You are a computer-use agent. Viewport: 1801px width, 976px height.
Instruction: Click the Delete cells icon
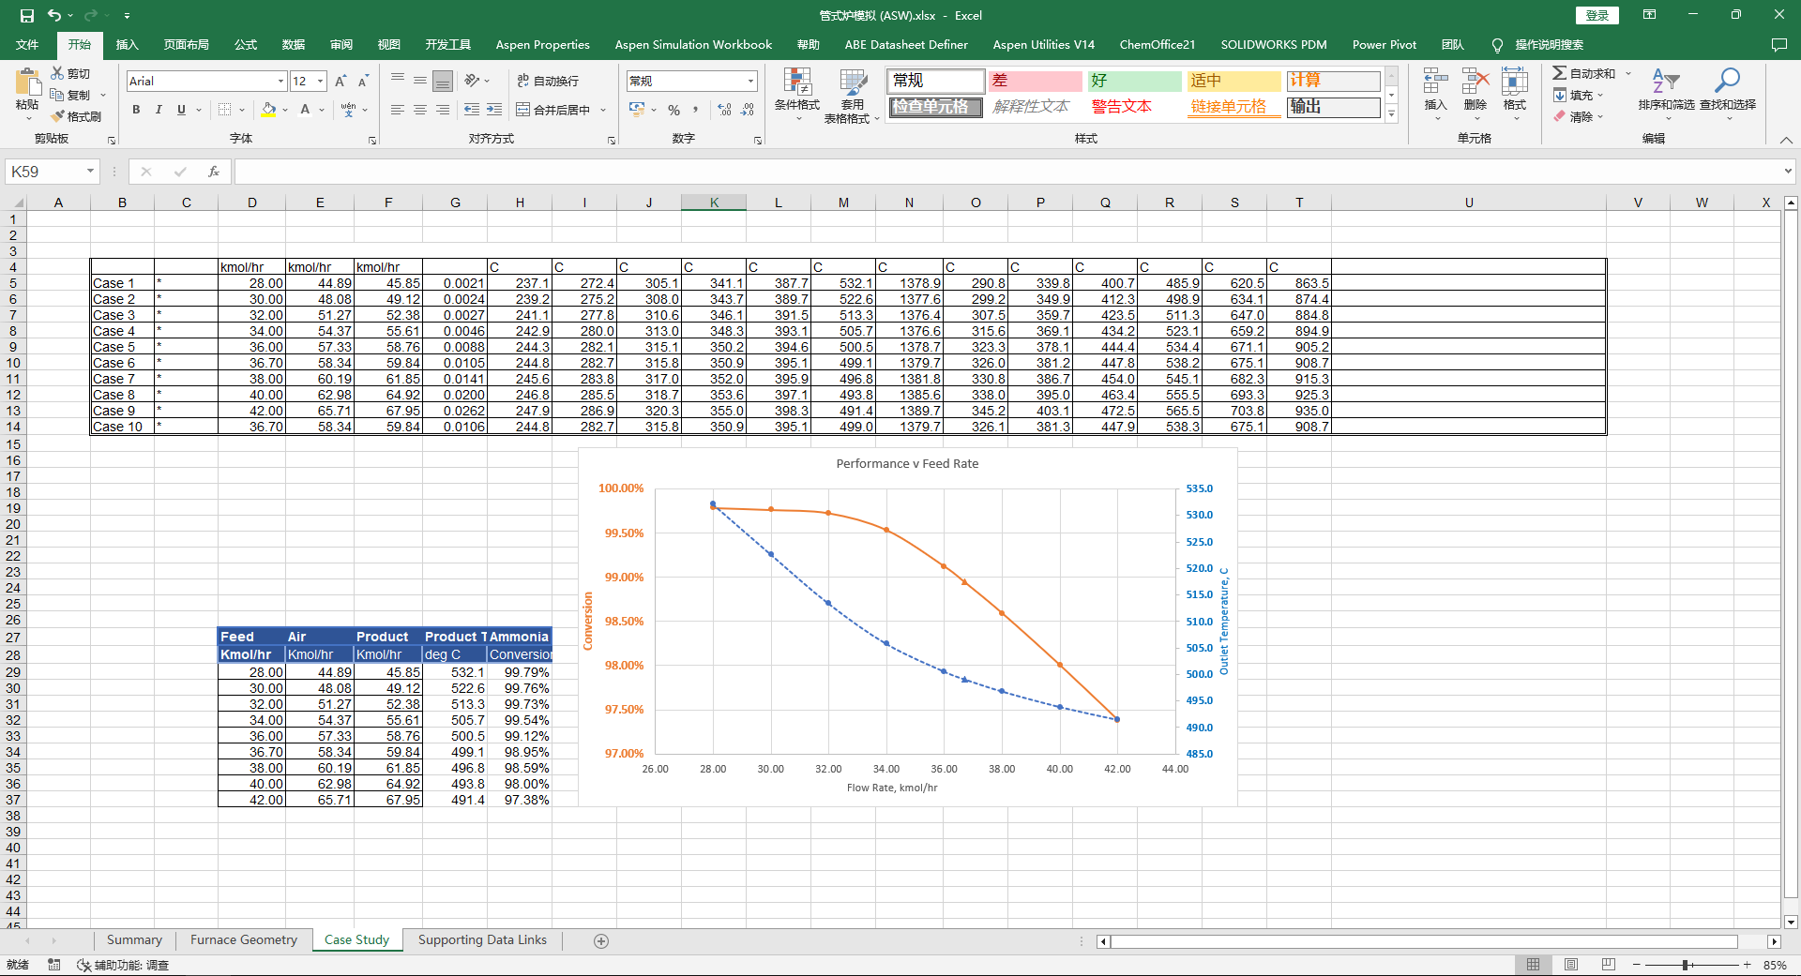tap(1476, 83)
